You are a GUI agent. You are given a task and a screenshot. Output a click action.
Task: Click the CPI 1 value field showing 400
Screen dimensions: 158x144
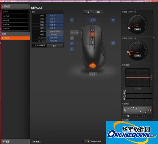pos(137,29)
